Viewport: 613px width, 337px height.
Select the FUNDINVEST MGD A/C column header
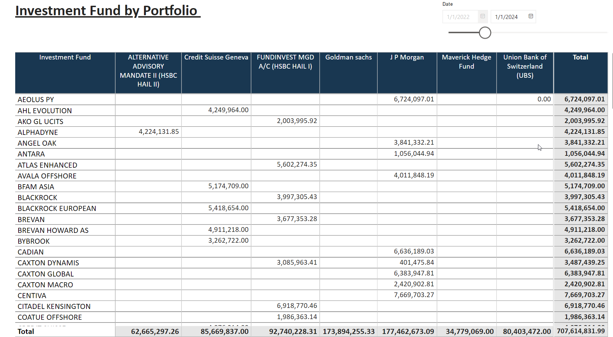[285, 62]
